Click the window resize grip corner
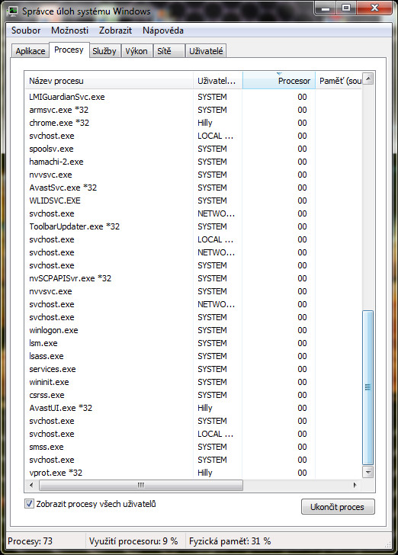 [x=388, y=544]
